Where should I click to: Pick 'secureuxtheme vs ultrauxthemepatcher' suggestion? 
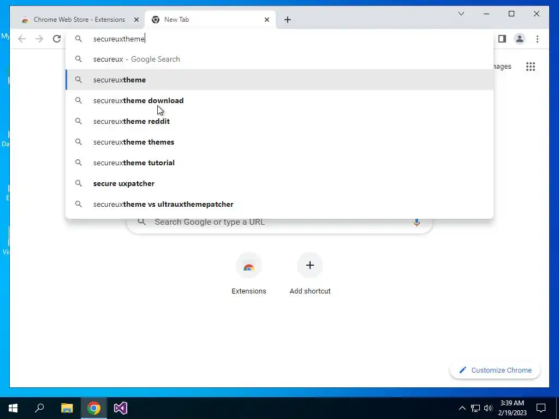(x=280, y=204)
